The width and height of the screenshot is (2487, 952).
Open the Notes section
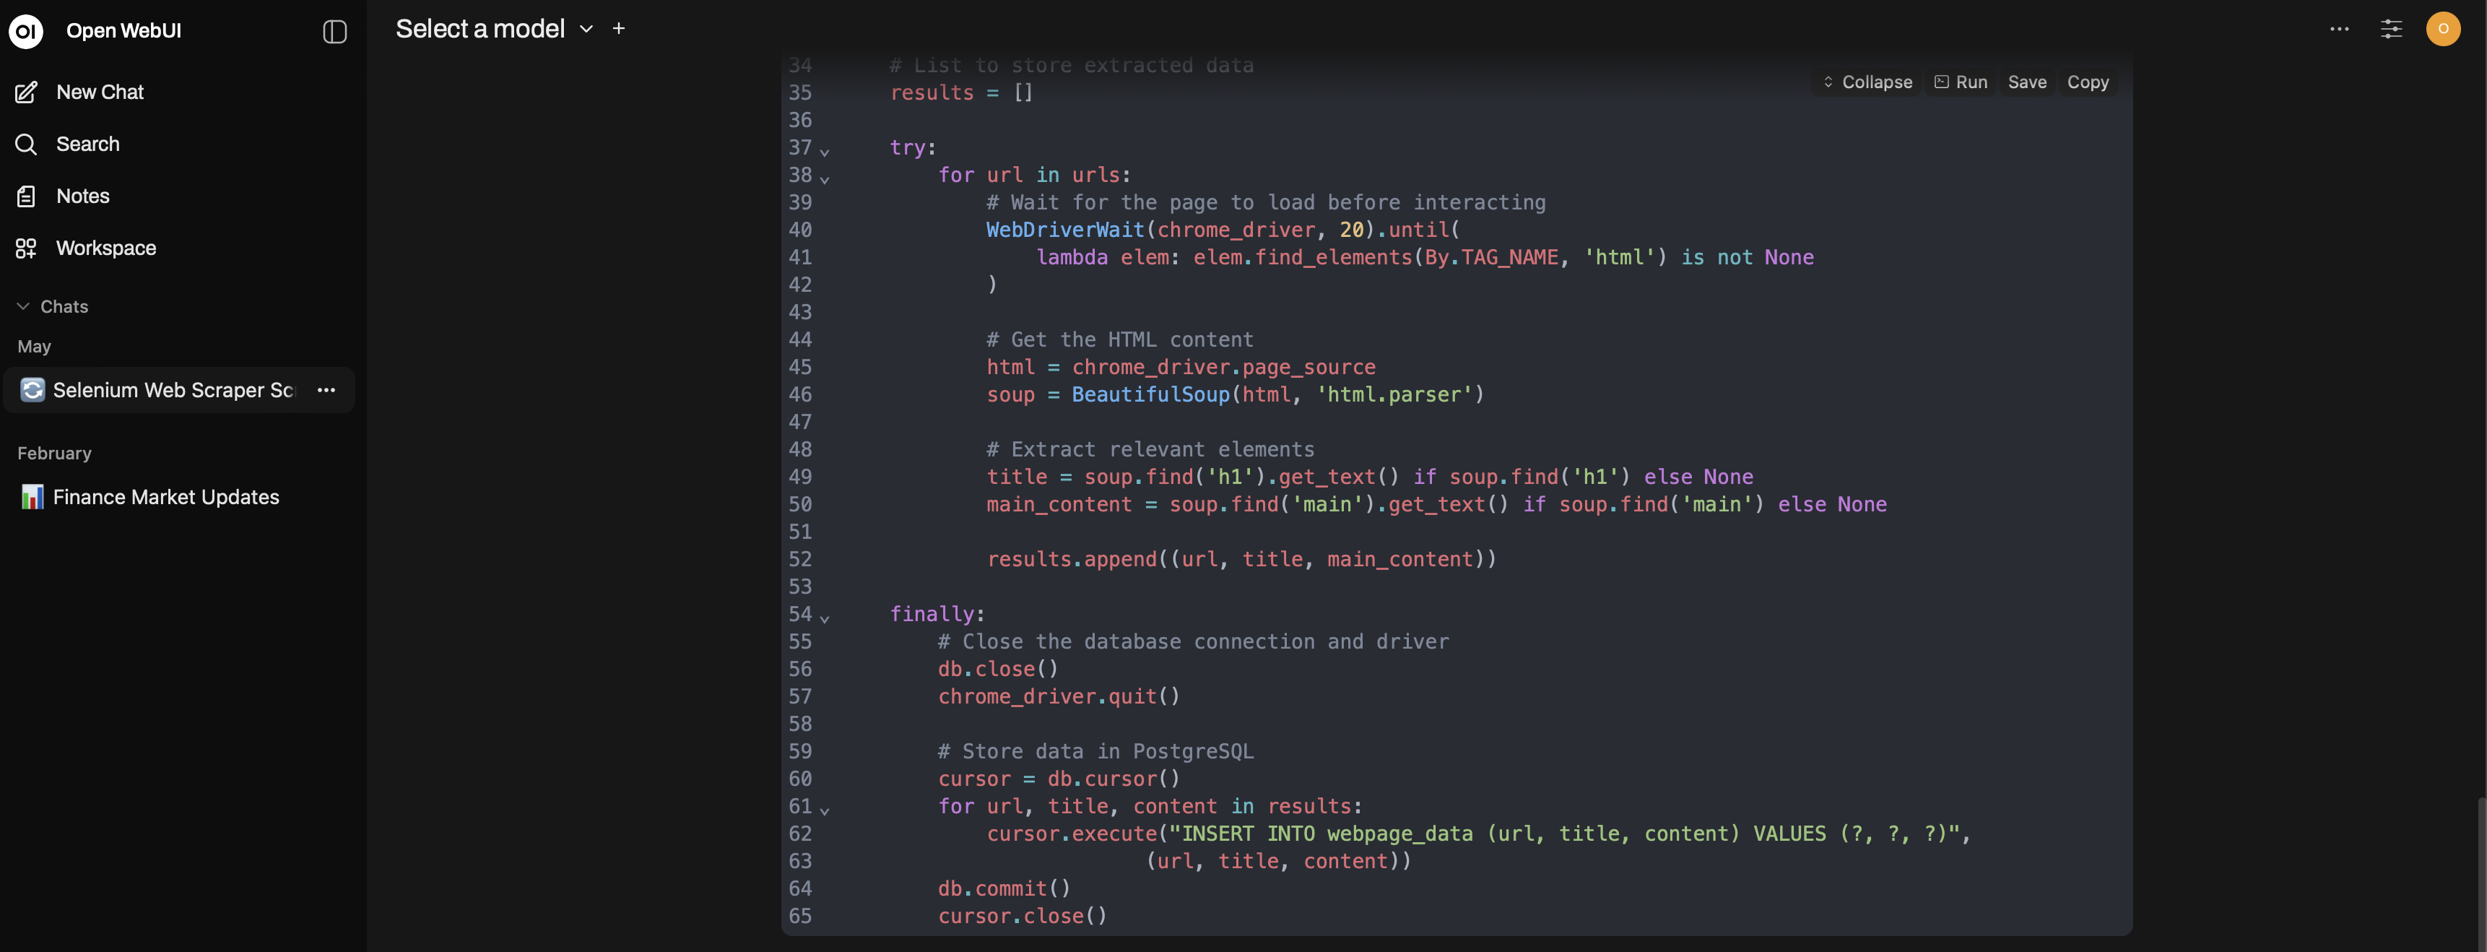click(x=26, y=196)
